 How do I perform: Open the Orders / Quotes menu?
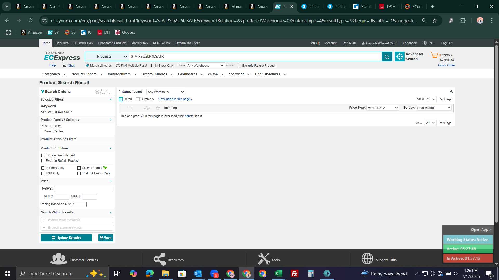[157, 74]
